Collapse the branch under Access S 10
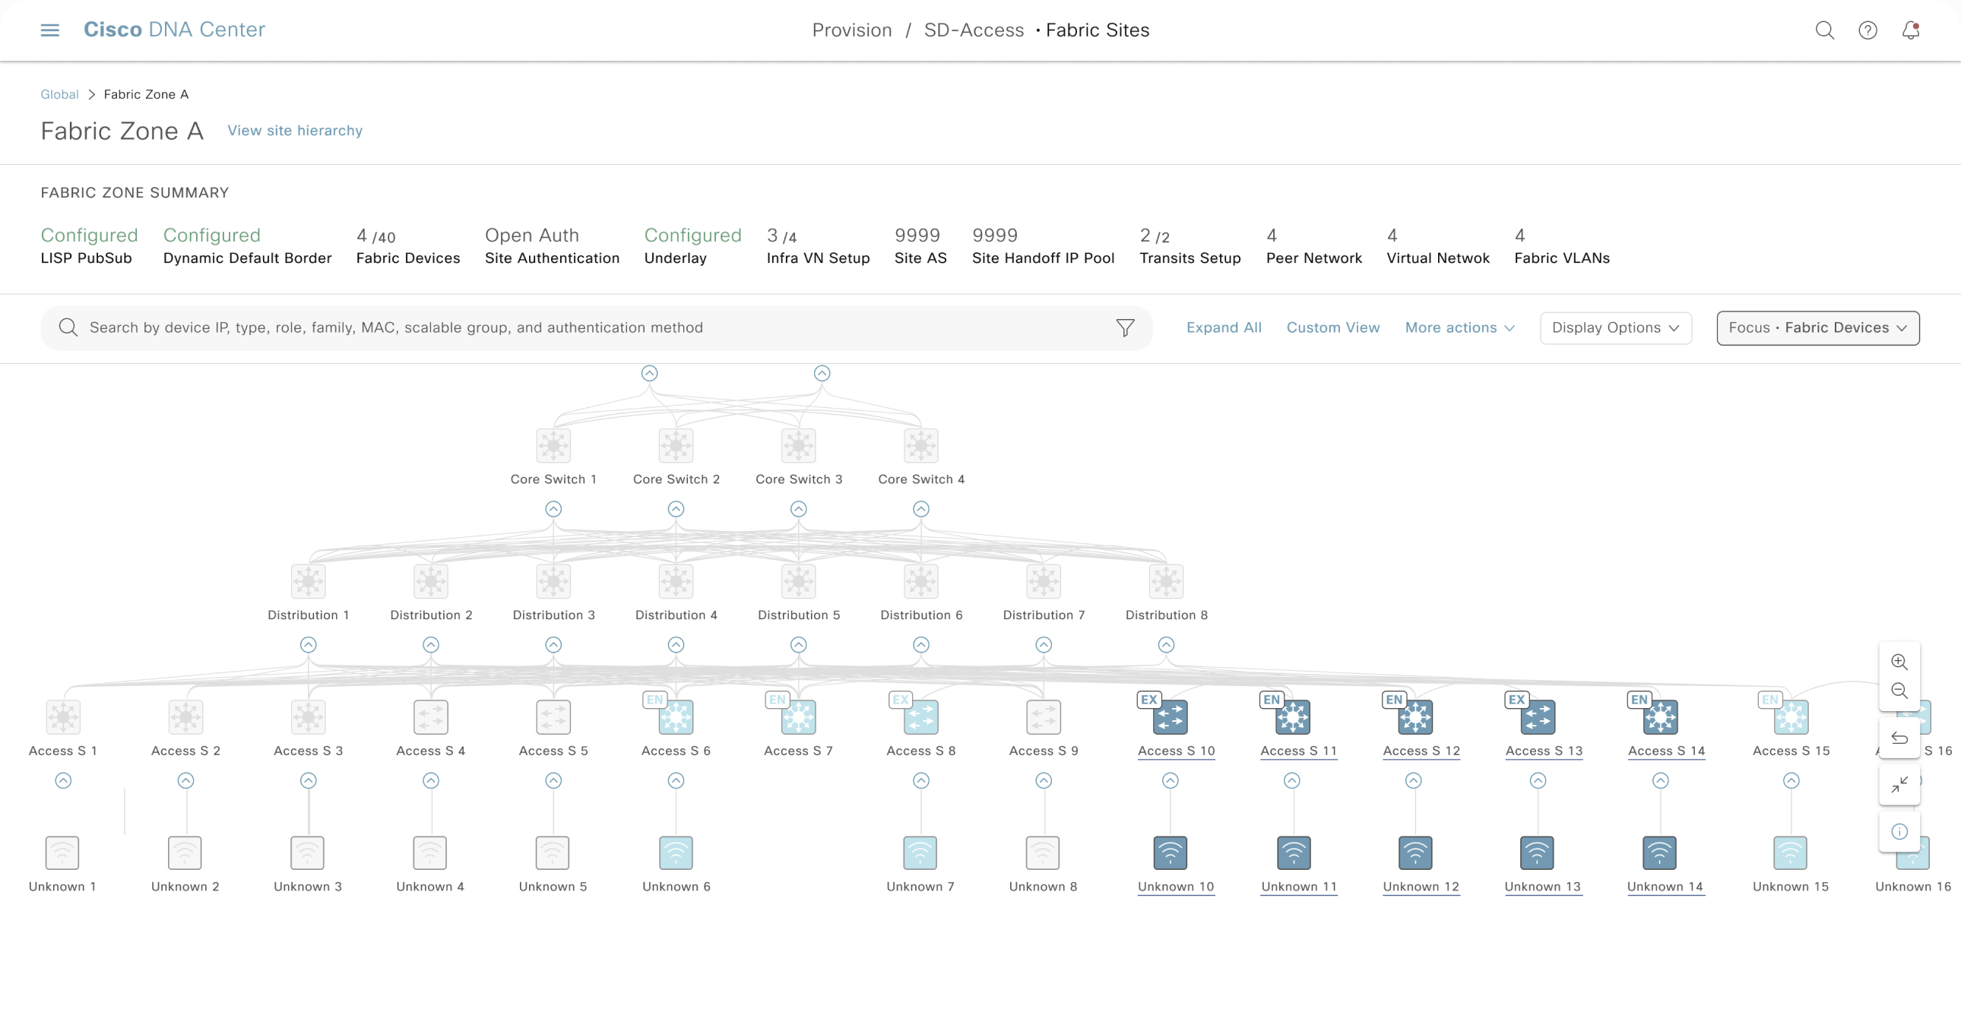 pyautogui.click(x=1171, y=781)
